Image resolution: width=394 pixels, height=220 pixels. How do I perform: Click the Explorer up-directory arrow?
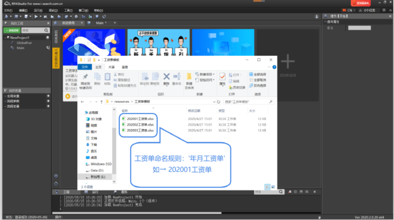tap(101, 102)
